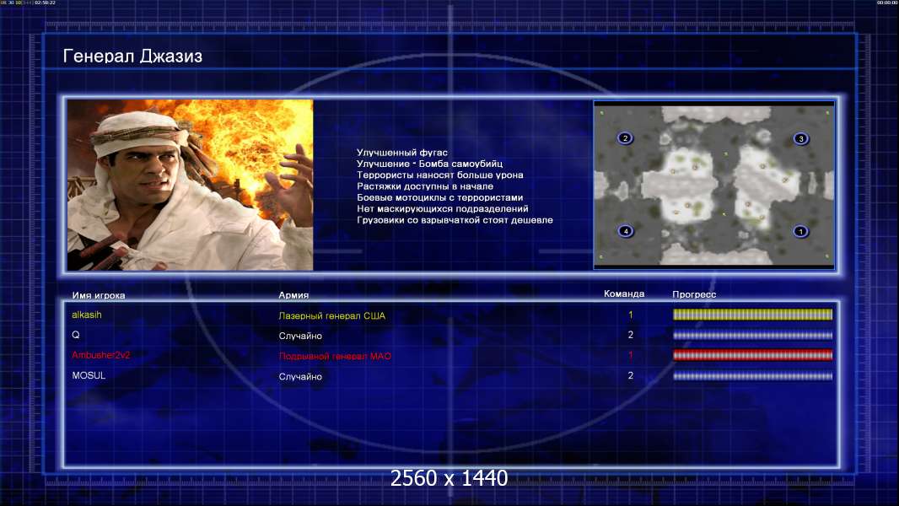The image size is (899, 506).
Task: Click army text Подрывной генерал МАО
Action: pyautogui.click(x=335, y=356)
